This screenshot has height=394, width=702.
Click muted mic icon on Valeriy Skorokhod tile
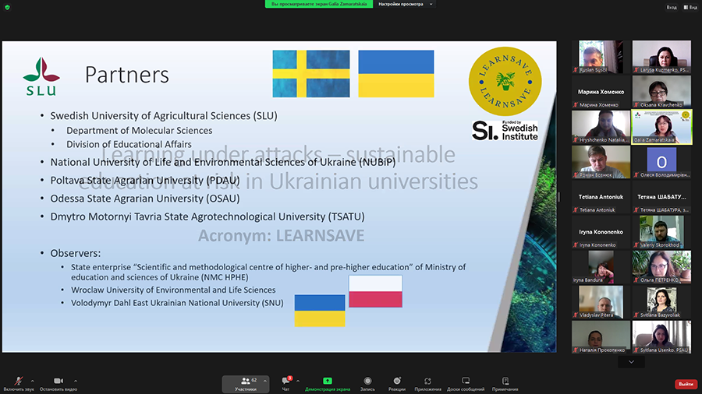(636, 244)
